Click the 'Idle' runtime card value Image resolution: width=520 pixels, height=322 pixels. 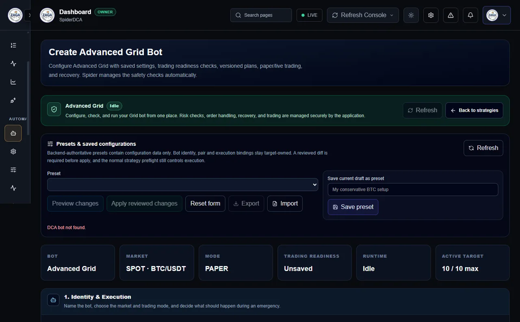point(369,268)
